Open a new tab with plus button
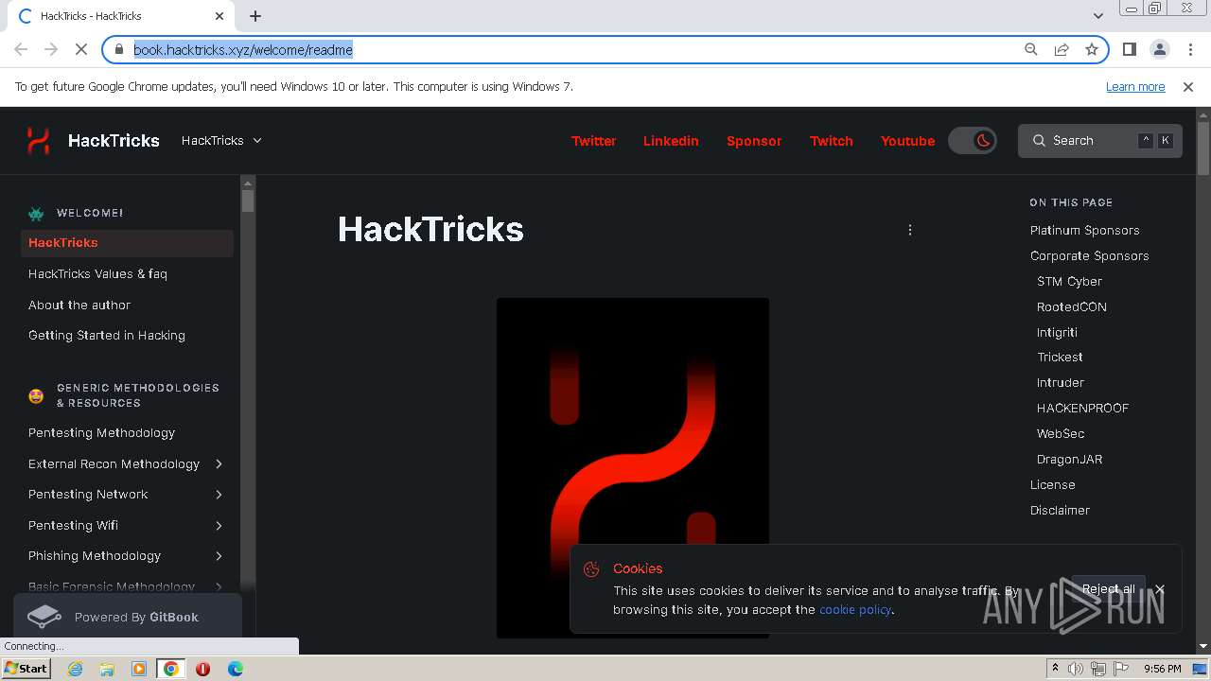The height and width of the screenshot is (681, 1211). point(255,16)
